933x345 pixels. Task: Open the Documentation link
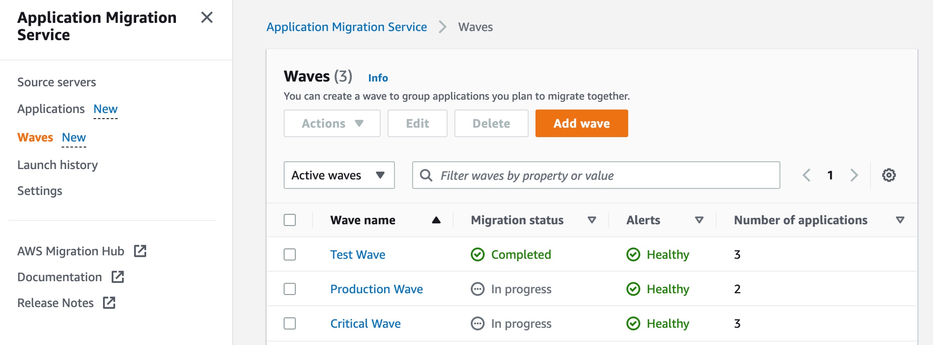60,277
